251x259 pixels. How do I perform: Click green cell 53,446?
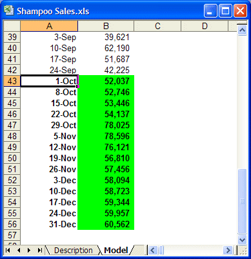pos(106,103)
